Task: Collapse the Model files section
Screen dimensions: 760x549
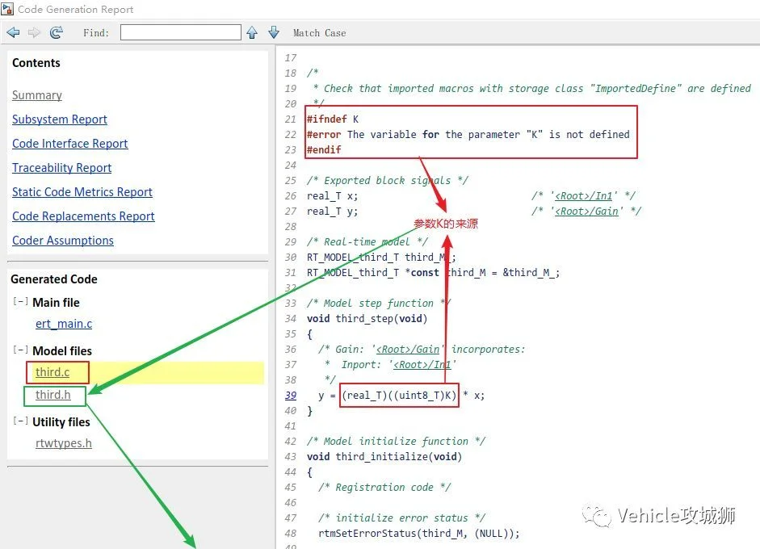Action: [20, 350]
